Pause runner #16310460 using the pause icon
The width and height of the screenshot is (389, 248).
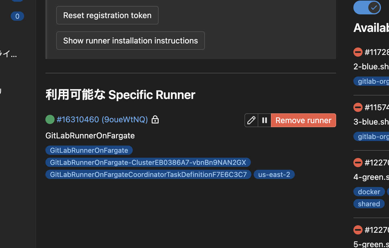coord(264,120)
